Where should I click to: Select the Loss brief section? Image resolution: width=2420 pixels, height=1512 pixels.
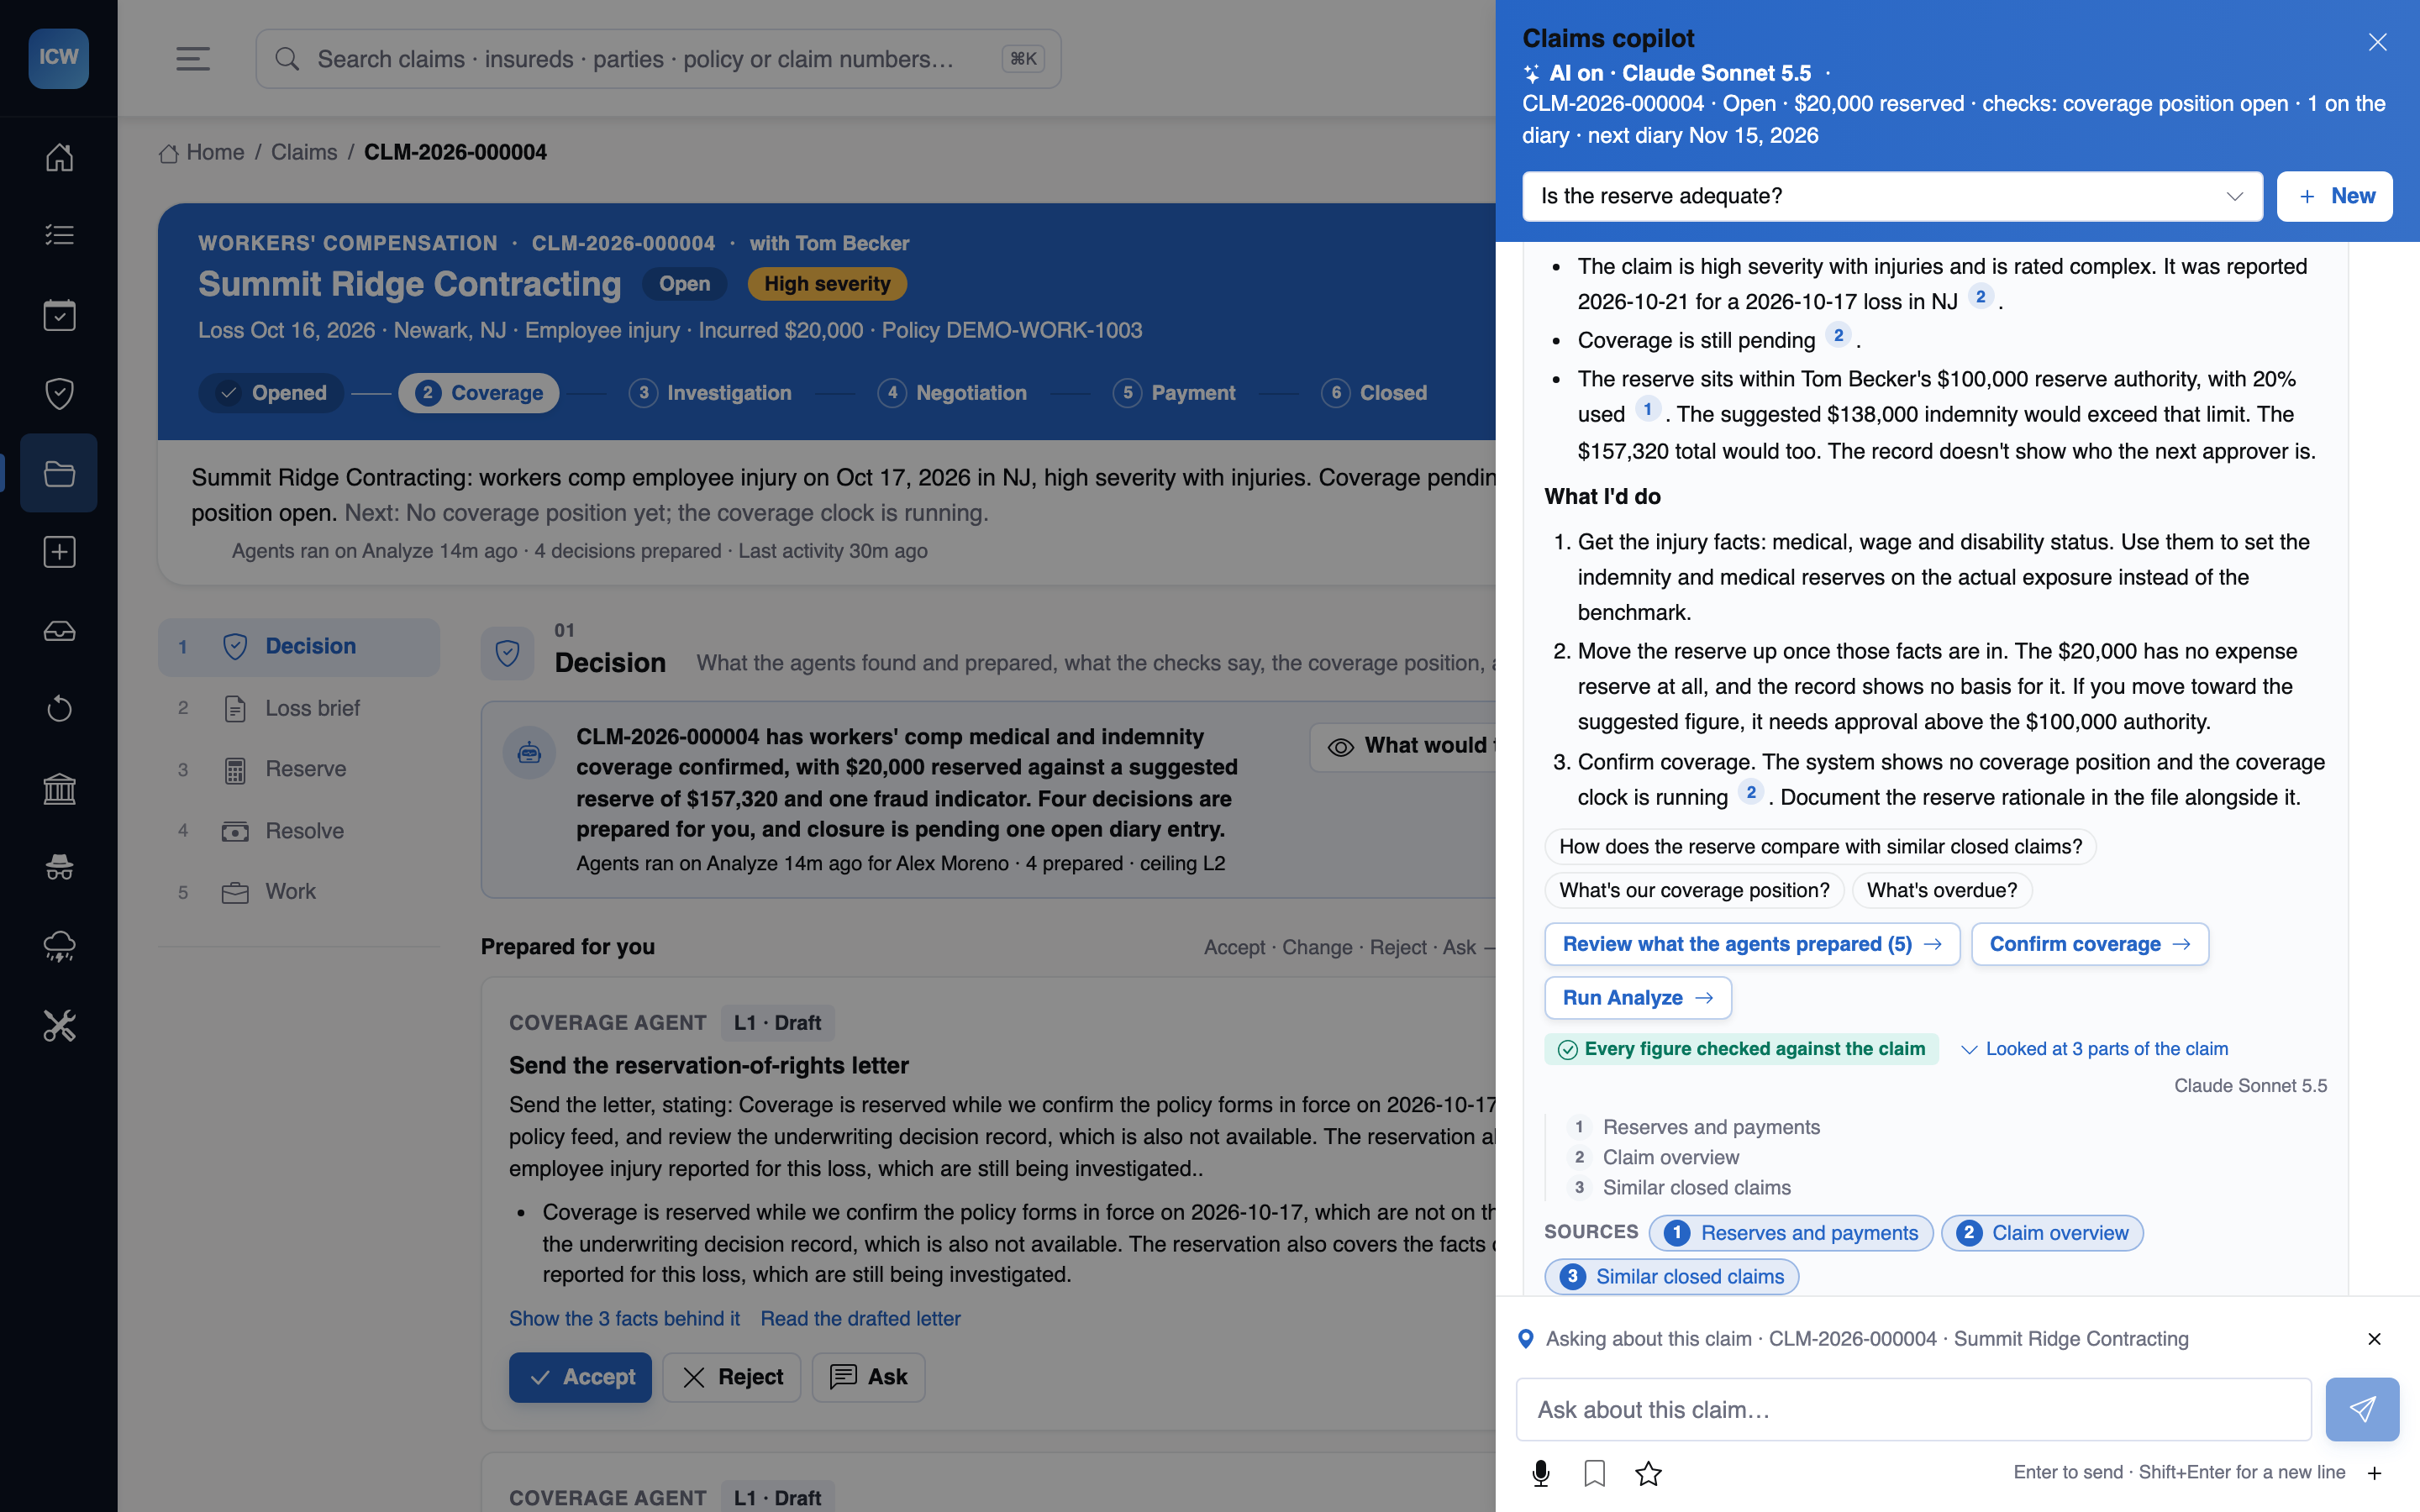[299, 709]
